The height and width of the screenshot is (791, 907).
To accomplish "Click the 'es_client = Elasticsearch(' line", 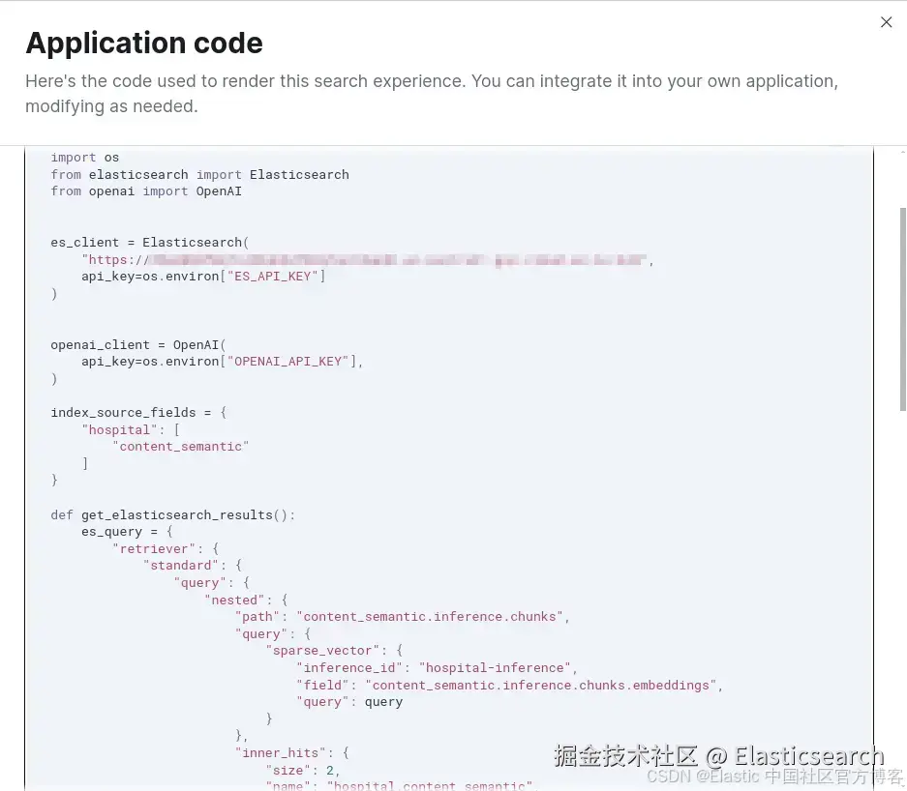I will 150,243.
